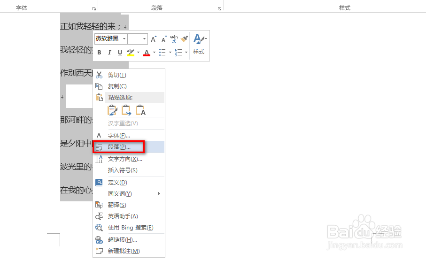Screen dimensions: 426x260
Task: Expand font color dropdown arrow
Action: click(x=154, y=53)
